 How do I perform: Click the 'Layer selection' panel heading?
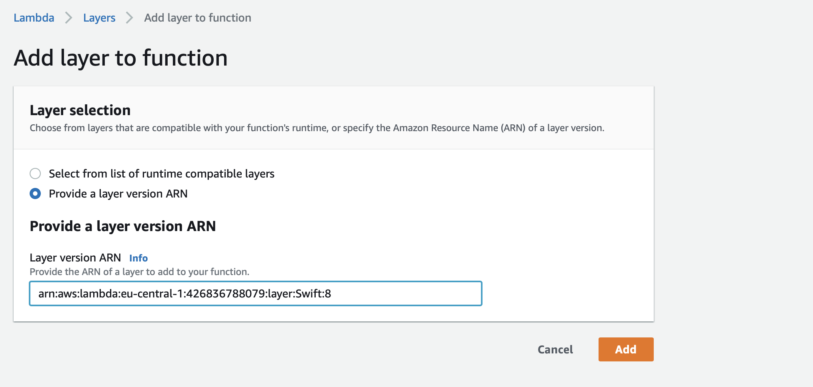80,110
